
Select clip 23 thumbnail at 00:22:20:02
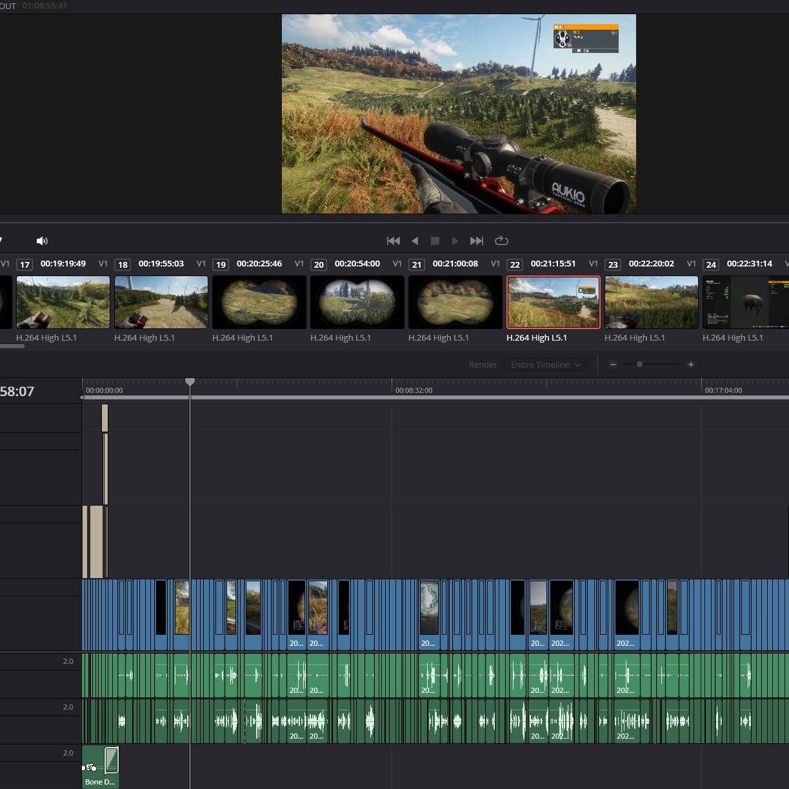pyautogui.click(x=651, y=302)
